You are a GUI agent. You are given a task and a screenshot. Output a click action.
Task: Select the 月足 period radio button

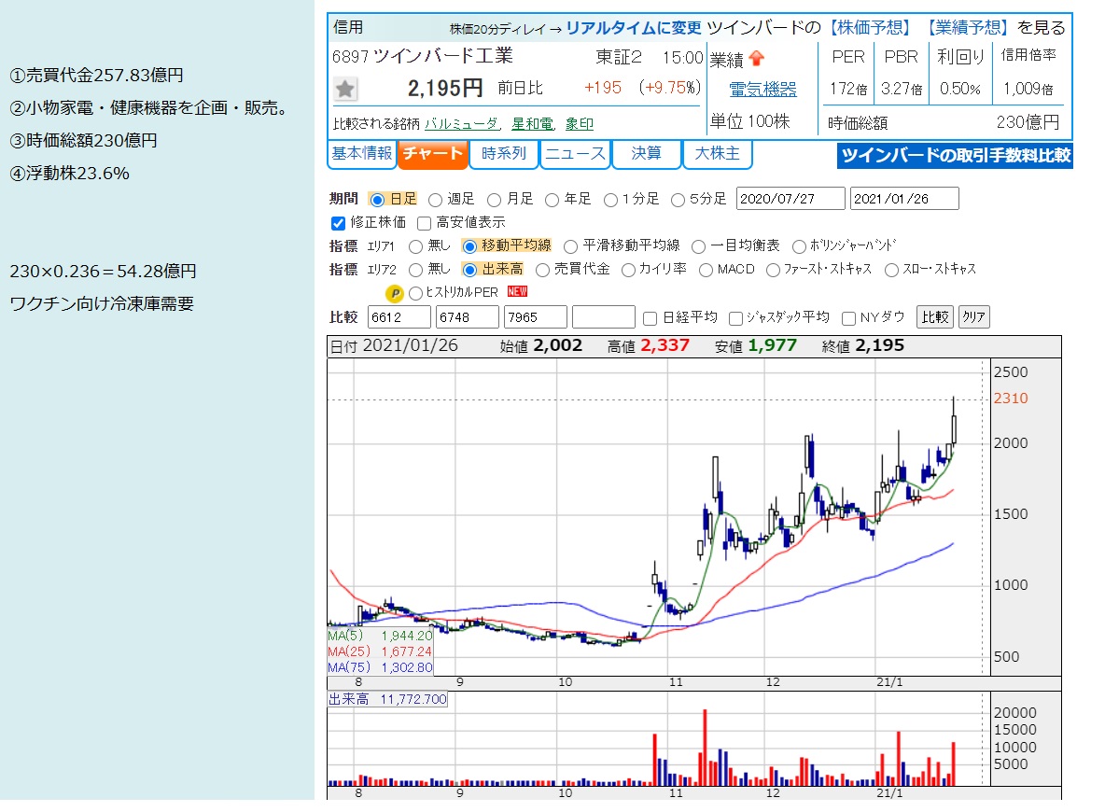pos(494,200)
